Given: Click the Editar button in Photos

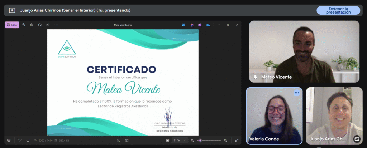Looking at the screenshot, I should (12, 25).
